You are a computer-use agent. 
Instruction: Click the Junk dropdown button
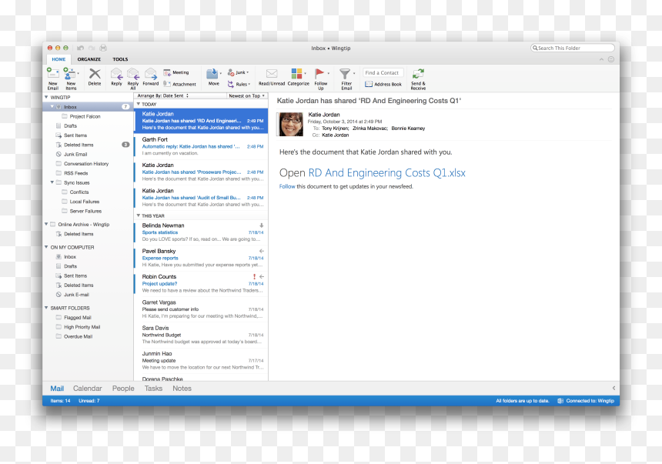(x=238, y=72)
